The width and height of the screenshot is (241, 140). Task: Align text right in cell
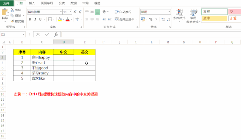[x=97, y=19]
